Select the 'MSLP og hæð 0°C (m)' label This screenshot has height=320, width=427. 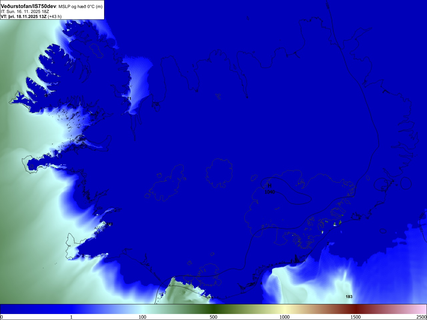tap(80, 7)
